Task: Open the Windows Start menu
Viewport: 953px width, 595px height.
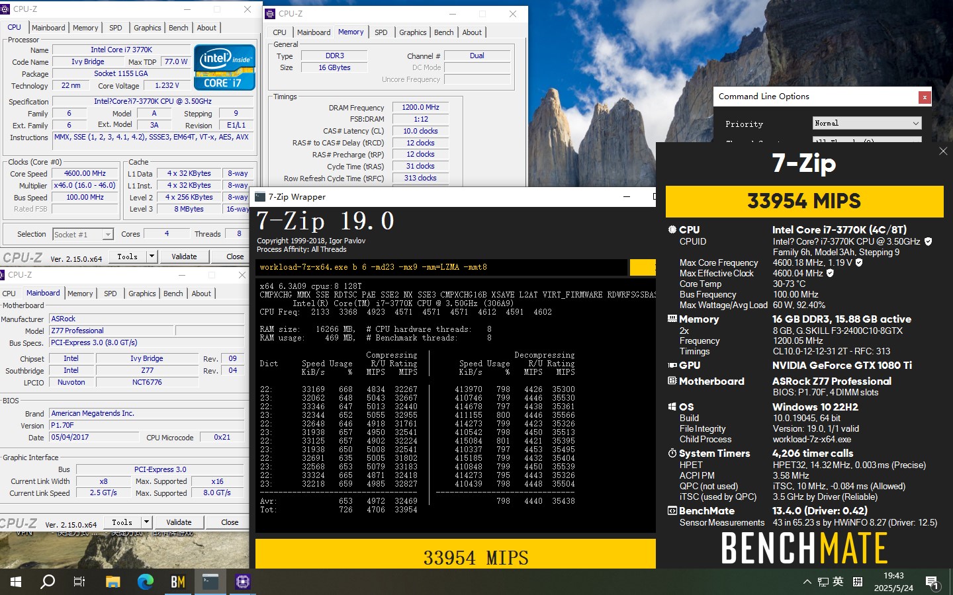Action: [16, 582]
